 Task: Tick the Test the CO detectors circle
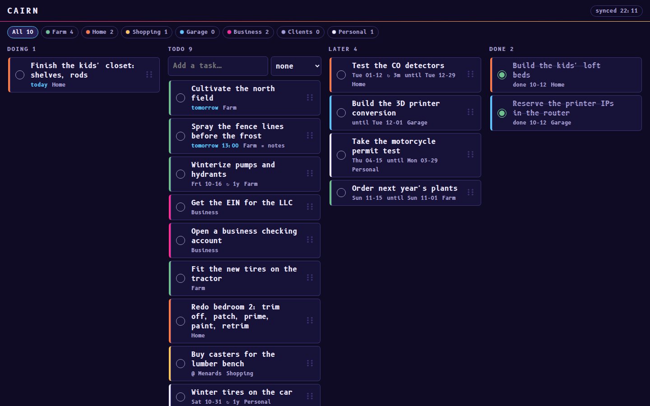(x=341, y=75)
